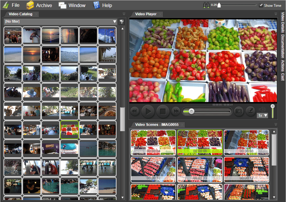
Task: Click the Video Scenes scroll down arrow
Action: [x=274, y=197]
